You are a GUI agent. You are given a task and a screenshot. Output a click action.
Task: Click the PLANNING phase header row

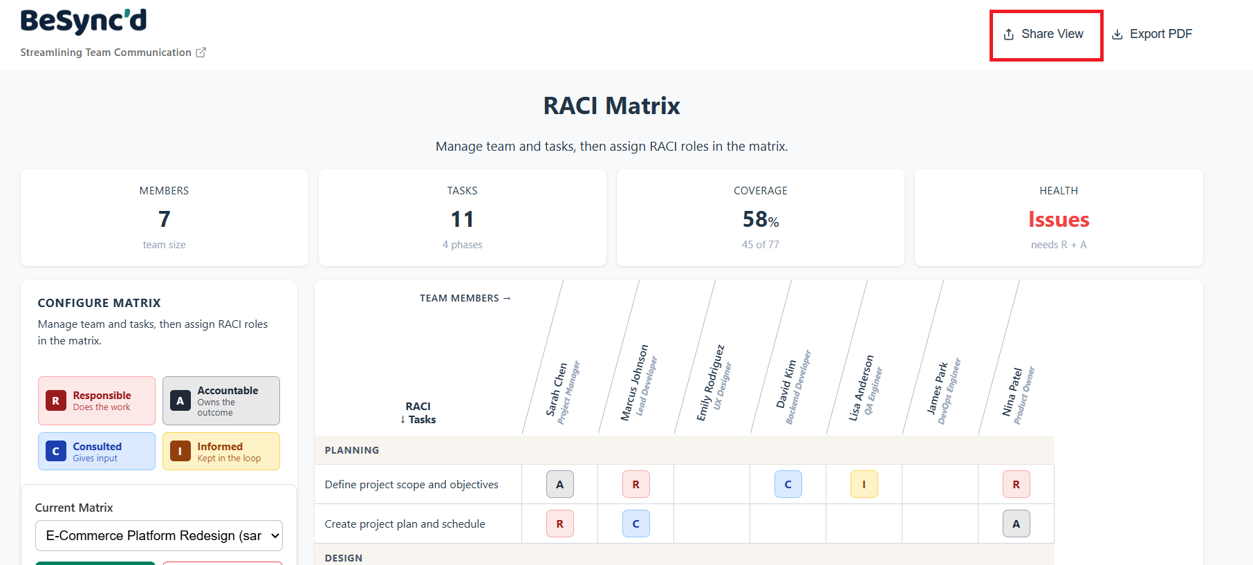685,450
